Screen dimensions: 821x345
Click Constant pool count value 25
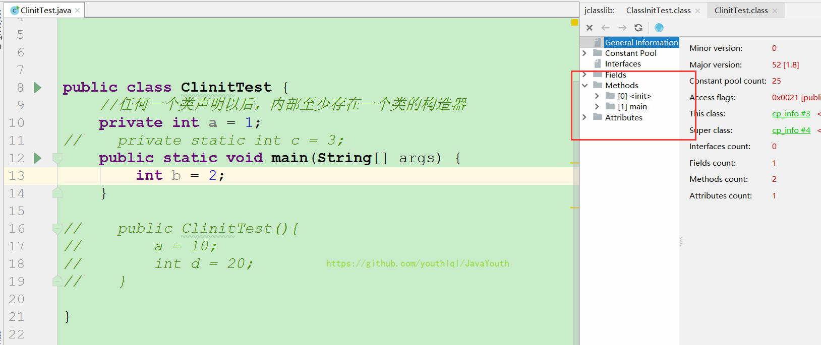point(776,81)
